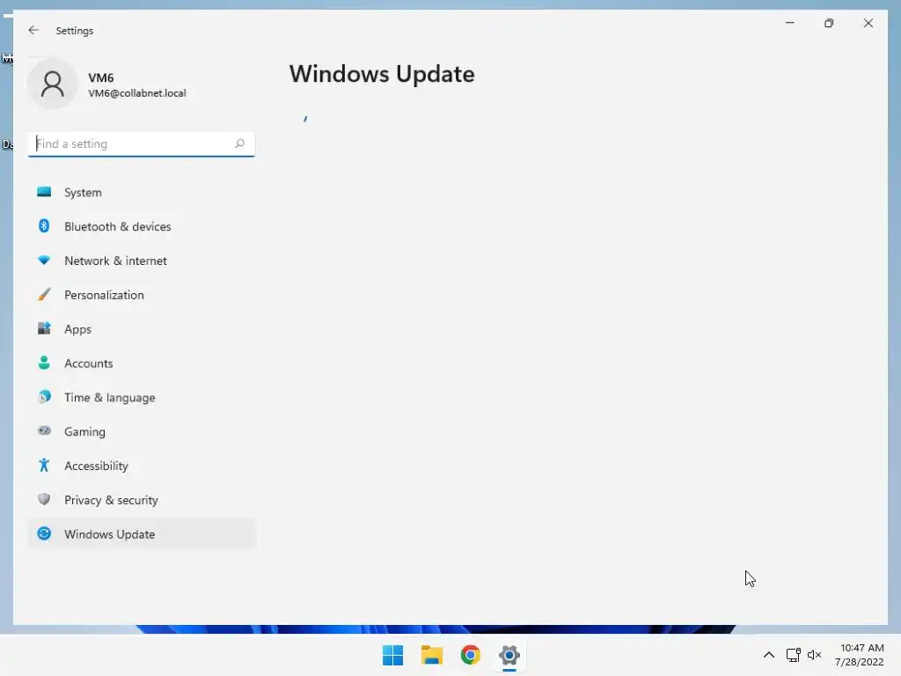This screenshot has height=676, width=901.
Task: Minimize the Settings window
Action: (790, 23)
